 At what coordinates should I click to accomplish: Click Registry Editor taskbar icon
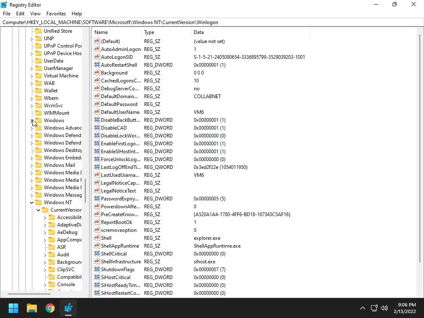click(68, 308)
